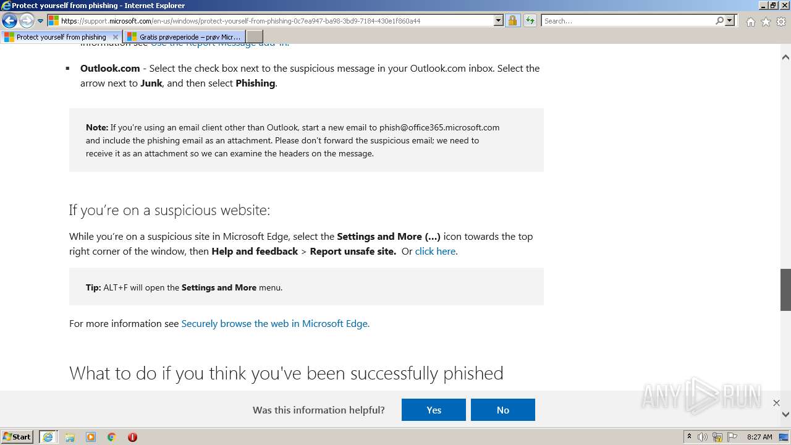Open Chrome from the taskbar
Image resolution: width=791 pixels, height=445 pixels.
coord(112,437)
